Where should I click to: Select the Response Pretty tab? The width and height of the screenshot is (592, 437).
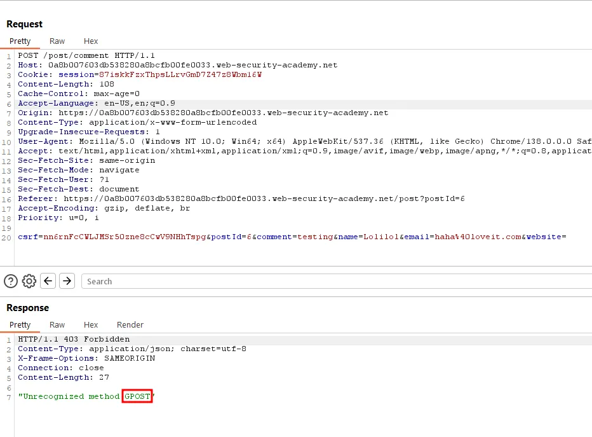click(x=20, y=324)
